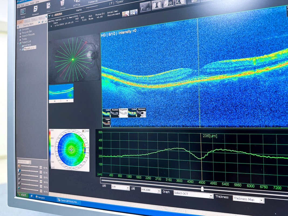Toggle the Layer On overlay button
Screen dimensions: 288x216
pos(106,122)
